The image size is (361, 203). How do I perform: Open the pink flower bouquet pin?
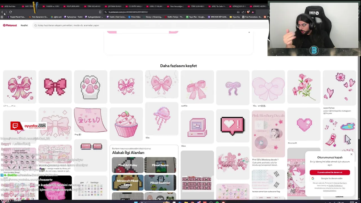point(304,87)
